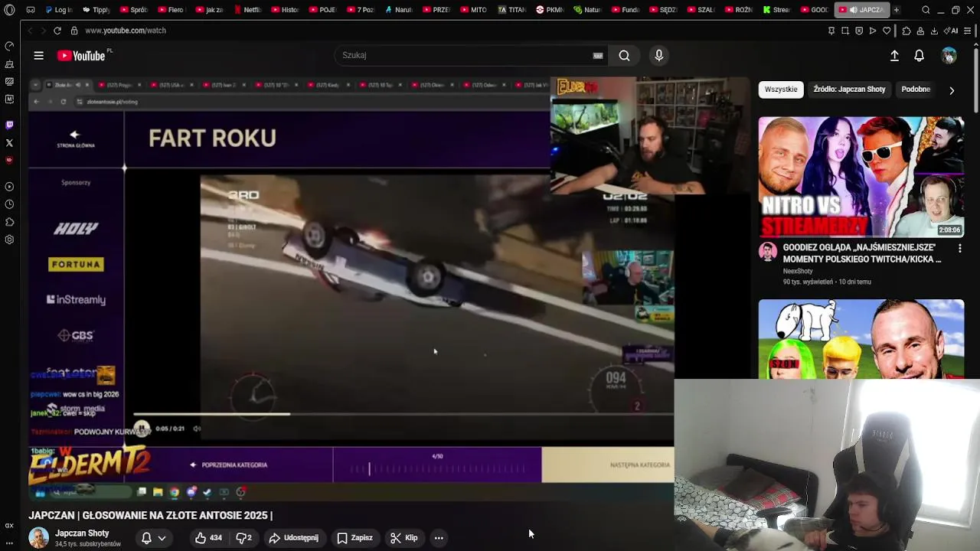Viewport: 980px width, 551px height.
Task: Switch to the Log In browser tab
Action: pyautogui.click(x=58, y=10)
